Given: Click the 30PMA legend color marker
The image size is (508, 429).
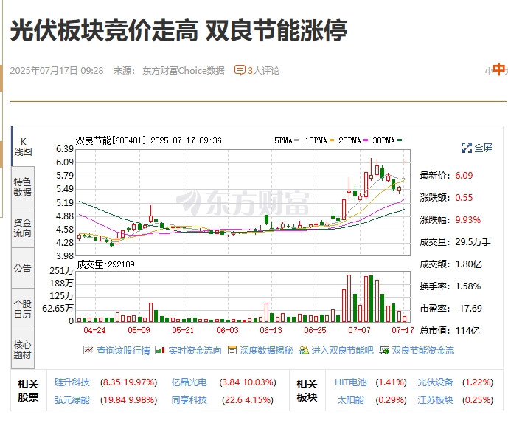Looking at the screenshot, I should tap(400, 140).
